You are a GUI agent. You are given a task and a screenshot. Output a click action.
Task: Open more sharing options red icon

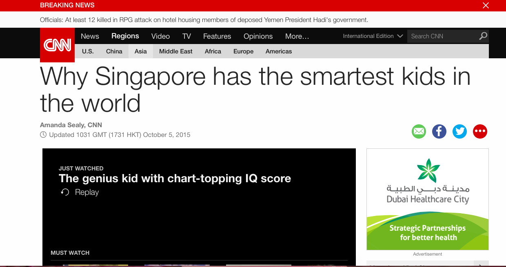(480, 131)
